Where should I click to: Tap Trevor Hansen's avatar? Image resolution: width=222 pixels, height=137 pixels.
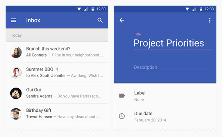coord(16,114)
